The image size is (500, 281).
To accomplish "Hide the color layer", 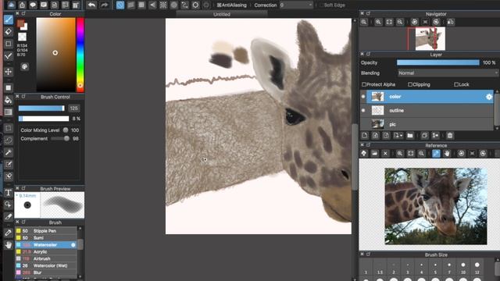I will tap(363, 97).
